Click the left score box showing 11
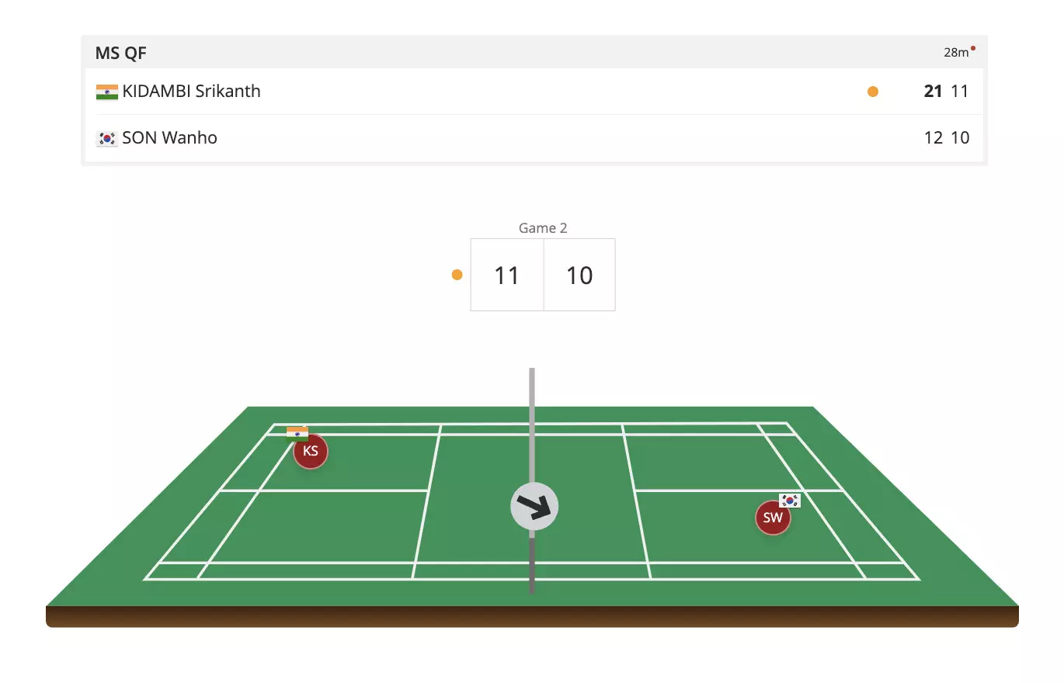 507,275
